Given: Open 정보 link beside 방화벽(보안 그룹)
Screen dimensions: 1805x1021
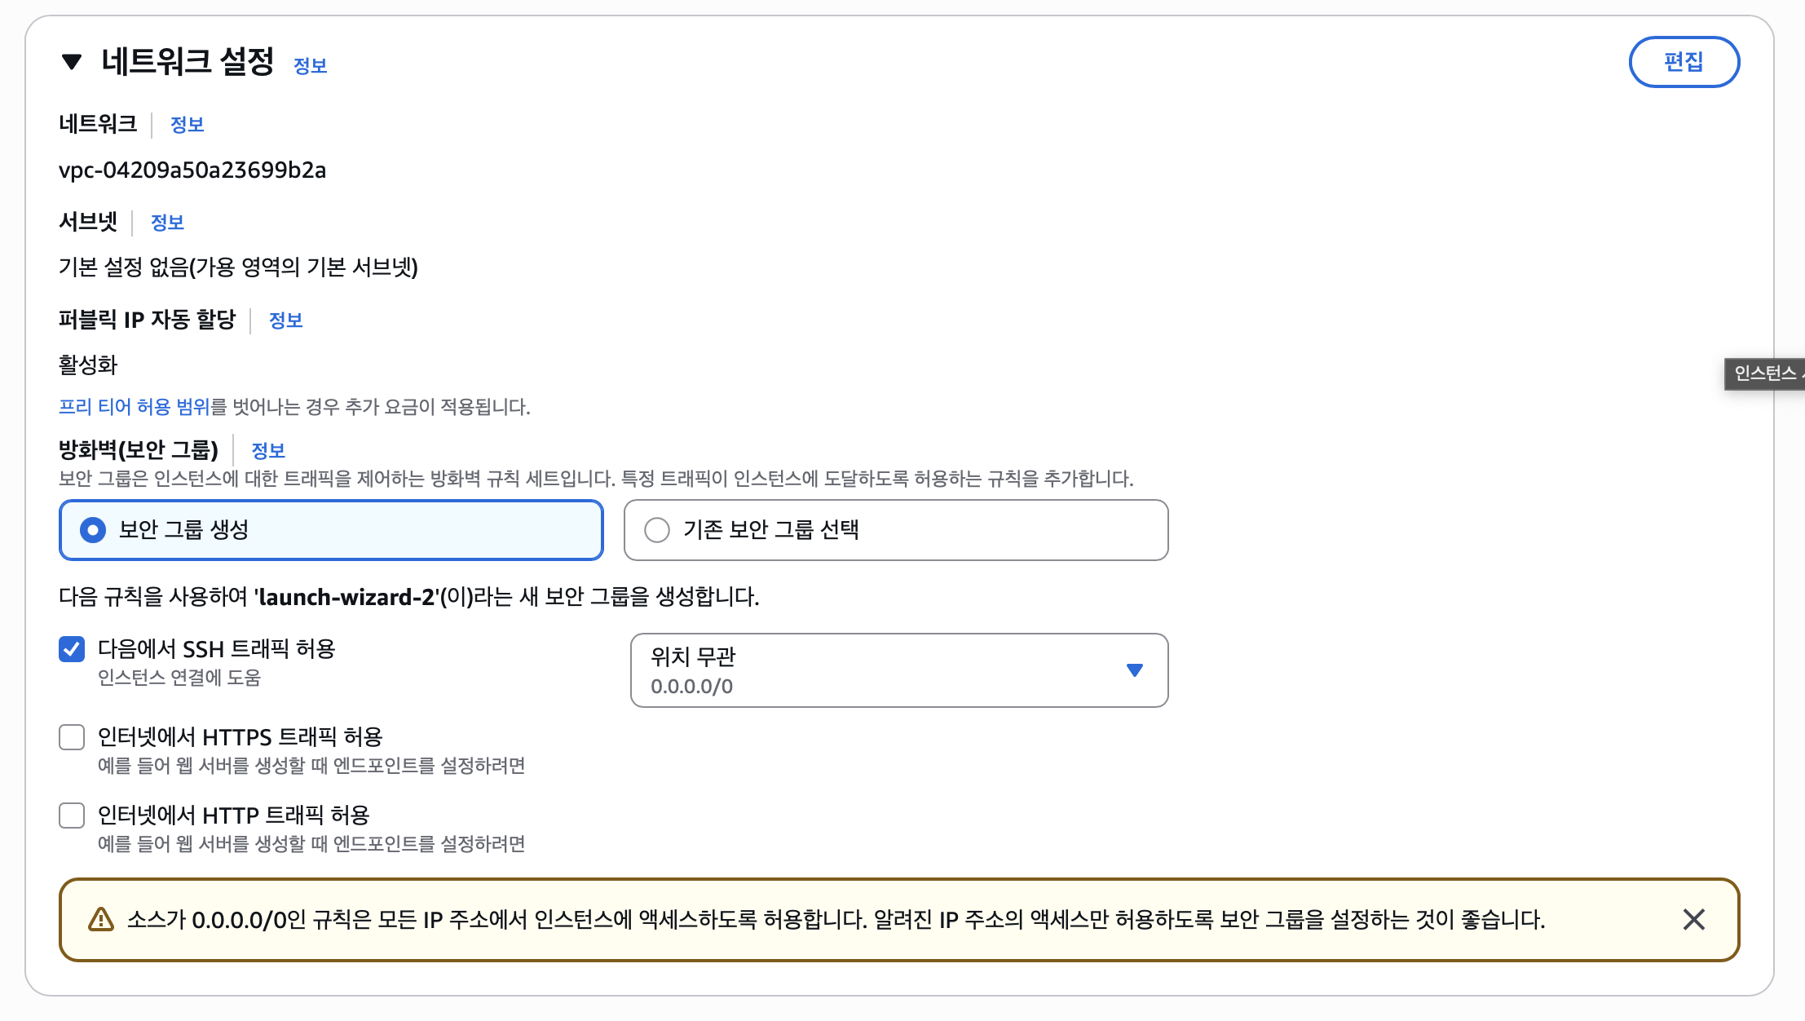Looking at the screenshot, I should tap(267, 451).
